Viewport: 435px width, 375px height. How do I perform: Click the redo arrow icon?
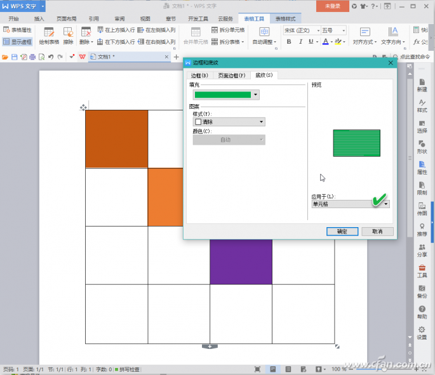coord(60,57)
